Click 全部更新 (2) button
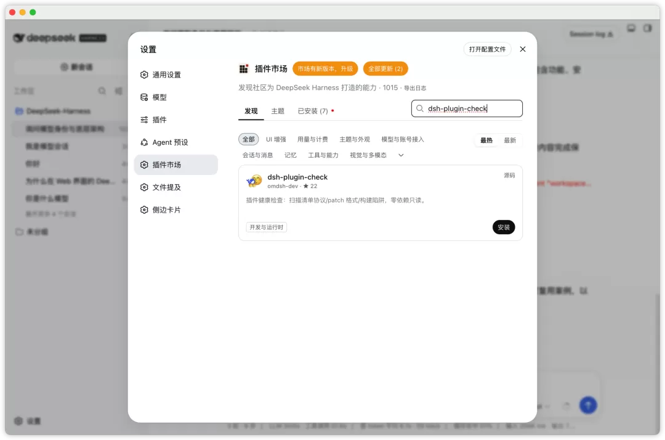The height and width of the screenshot is (440, 665). [385, 69]
